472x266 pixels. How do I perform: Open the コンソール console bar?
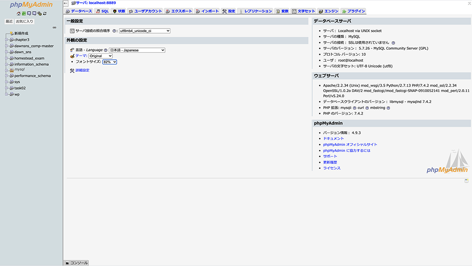(x=77, y=263)
